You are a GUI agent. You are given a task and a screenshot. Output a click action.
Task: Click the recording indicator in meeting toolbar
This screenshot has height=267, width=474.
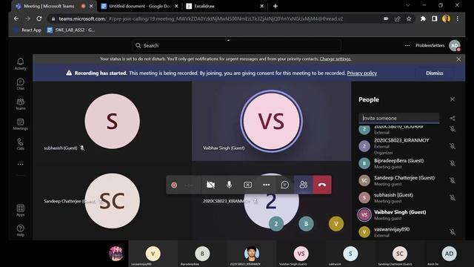pos(174,185)
